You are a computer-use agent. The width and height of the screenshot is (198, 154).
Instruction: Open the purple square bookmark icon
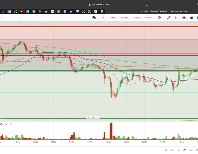click(9, 12)
